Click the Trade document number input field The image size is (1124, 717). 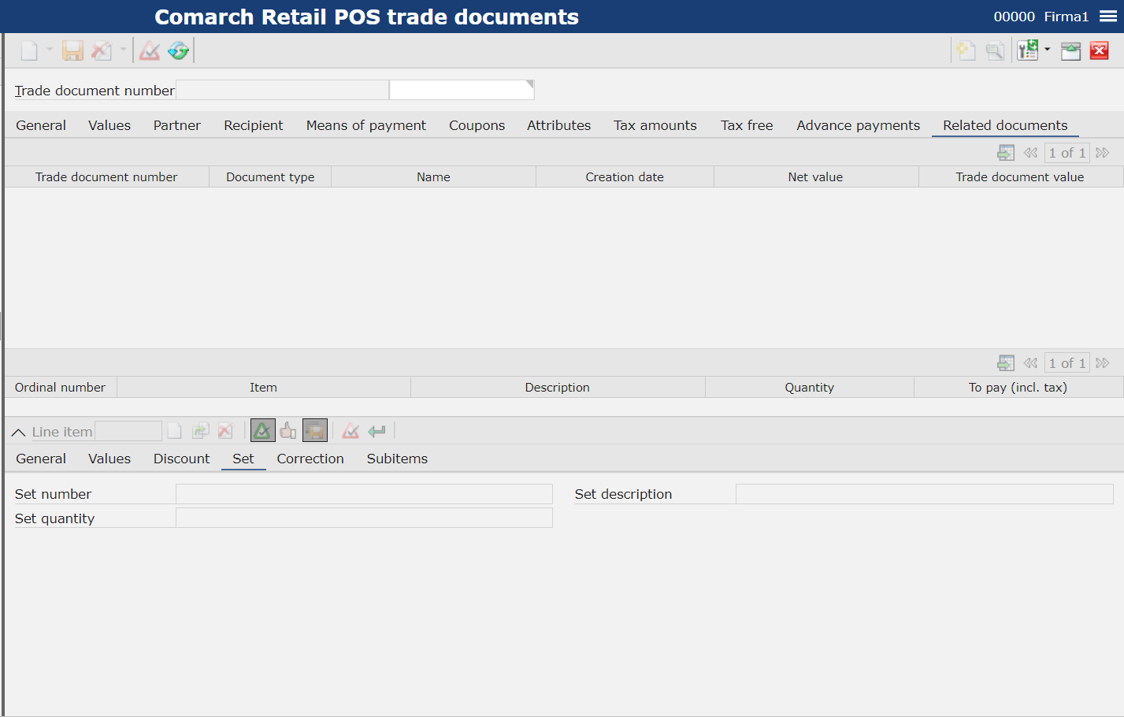point(282,90)
